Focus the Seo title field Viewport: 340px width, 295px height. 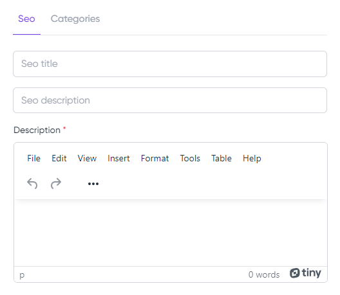(x=170, y=64)
